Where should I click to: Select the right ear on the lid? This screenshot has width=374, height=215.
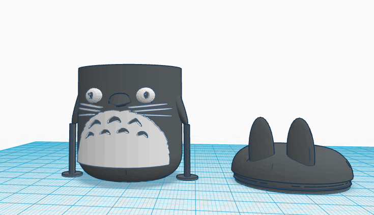click(301, 142)
